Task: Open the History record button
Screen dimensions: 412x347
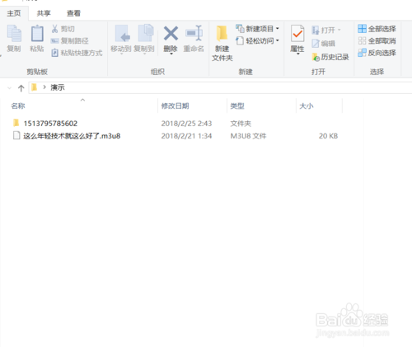Action: (330, 57)
